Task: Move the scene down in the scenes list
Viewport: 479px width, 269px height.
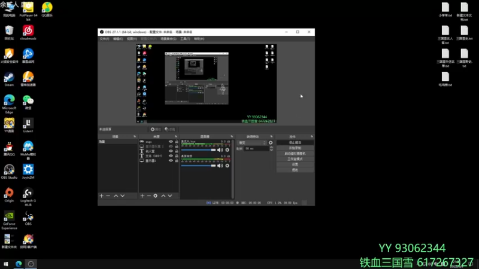Action: tap(123, 196)
